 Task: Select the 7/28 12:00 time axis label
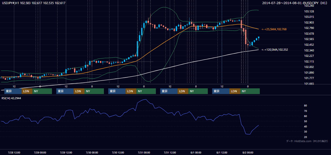tap(14, 152)
